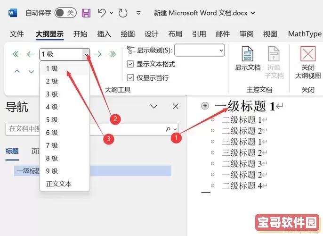The height and width of the screenshot is (236, 323).
Task: Switch to the 视图 tab
Action: 270,34
